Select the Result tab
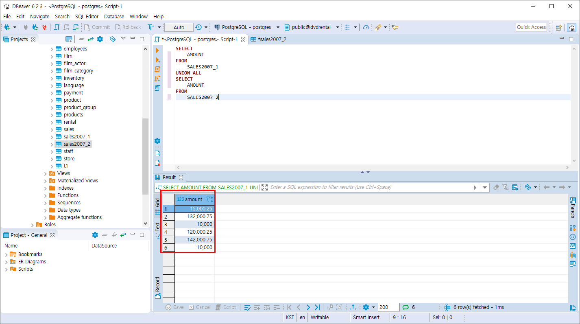This screenshot has height=324, width=580. pos(169,177)
